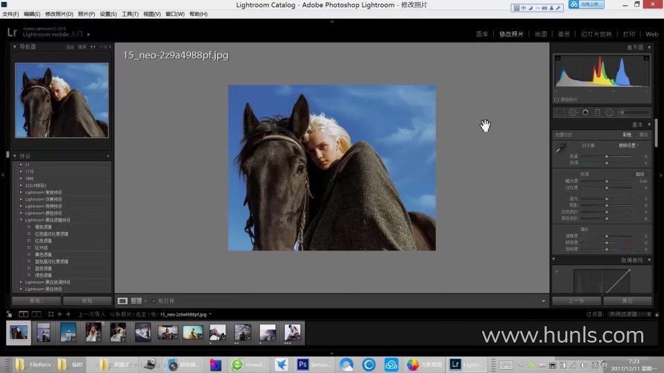Adjust the color temperature slider
Viewport: 664px width, 373px height.
pos(607,157)
